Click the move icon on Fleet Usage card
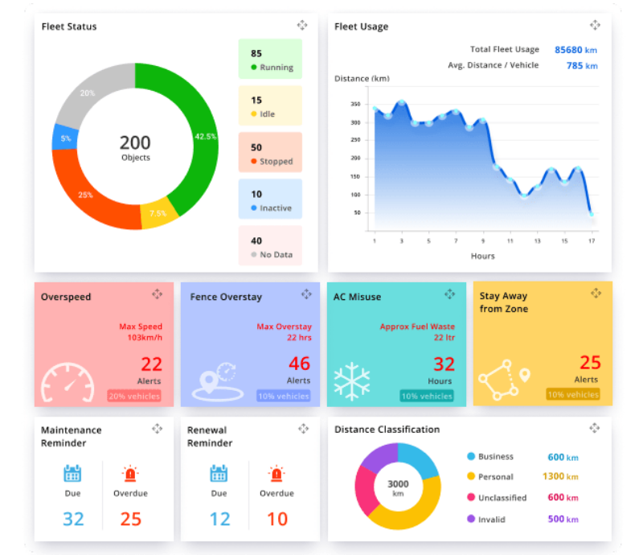The image size is (643, 555). (595, 26)
